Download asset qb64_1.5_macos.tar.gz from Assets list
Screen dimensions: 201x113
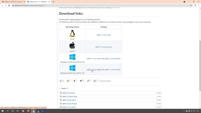pos(70,96)
